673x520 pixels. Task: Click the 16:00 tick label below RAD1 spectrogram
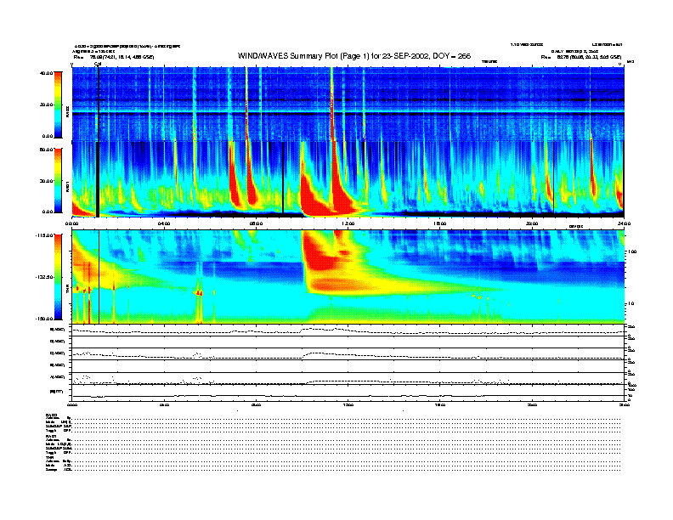(x=440, y=223)
